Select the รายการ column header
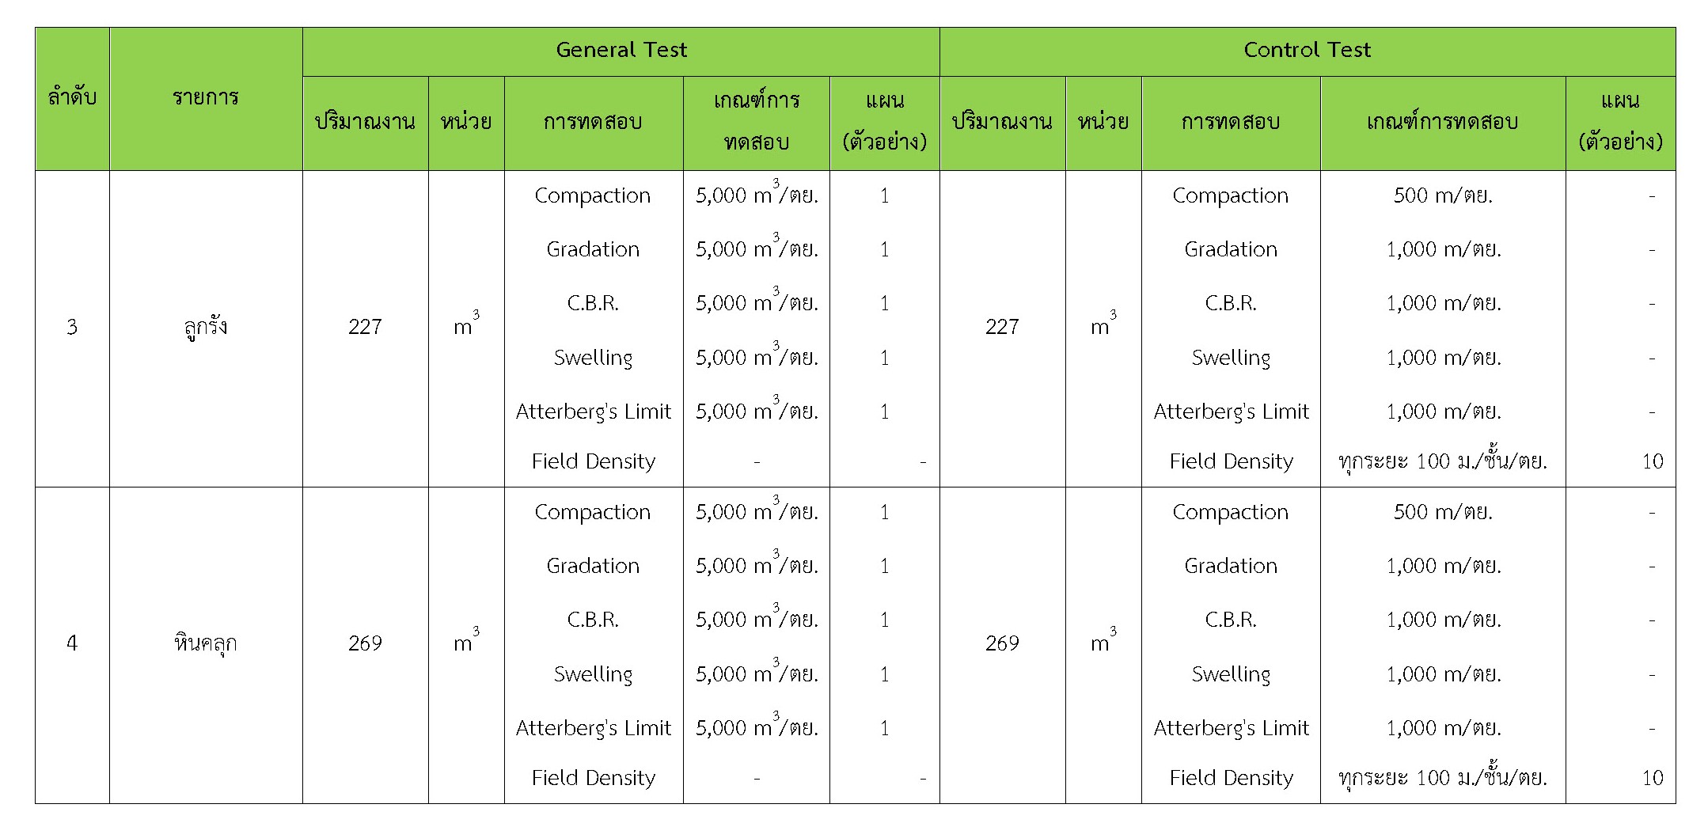Screen dimensions: 1708x827 click(x=206, y=98)
